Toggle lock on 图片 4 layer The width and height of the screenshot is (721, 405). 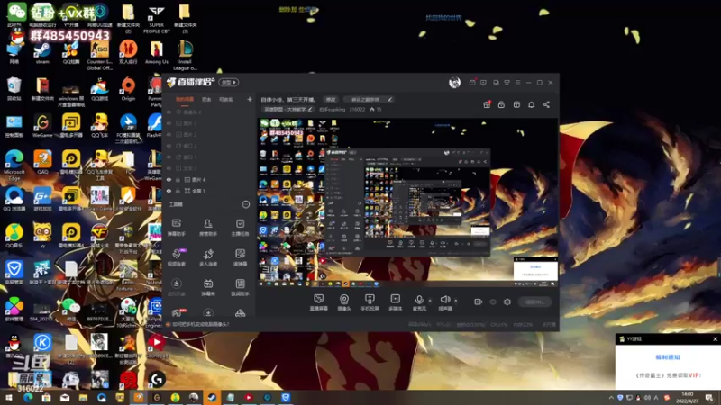[x=178, y=179]
